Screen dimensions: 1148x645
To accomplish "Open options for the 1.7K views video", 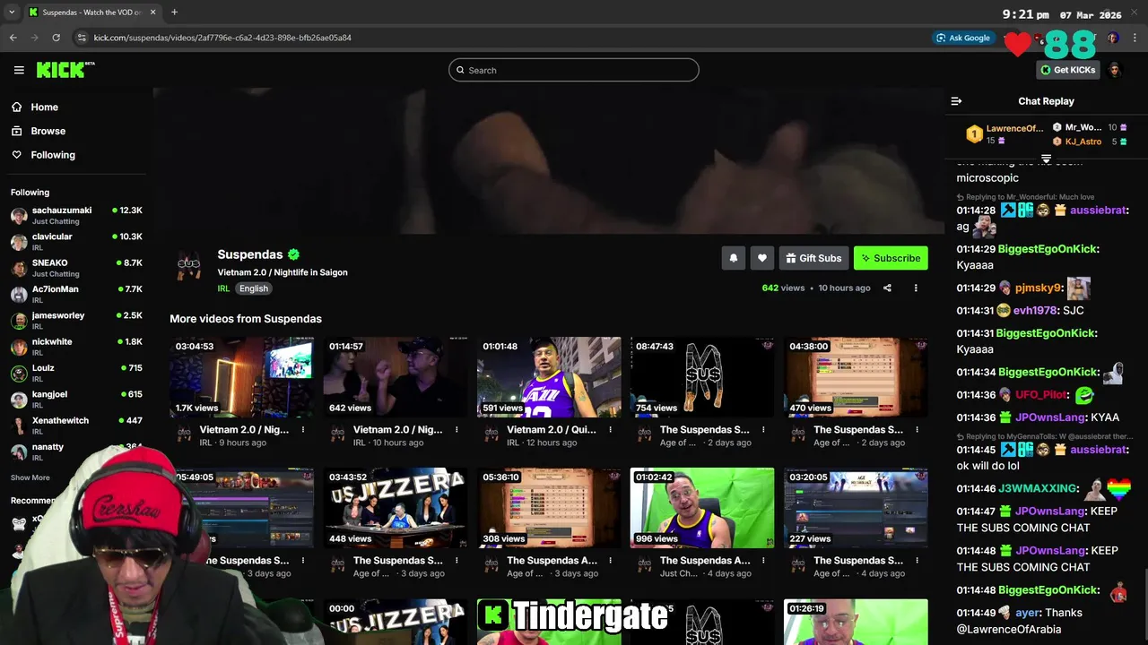I will pyautogui.click(x=303, y=430).
